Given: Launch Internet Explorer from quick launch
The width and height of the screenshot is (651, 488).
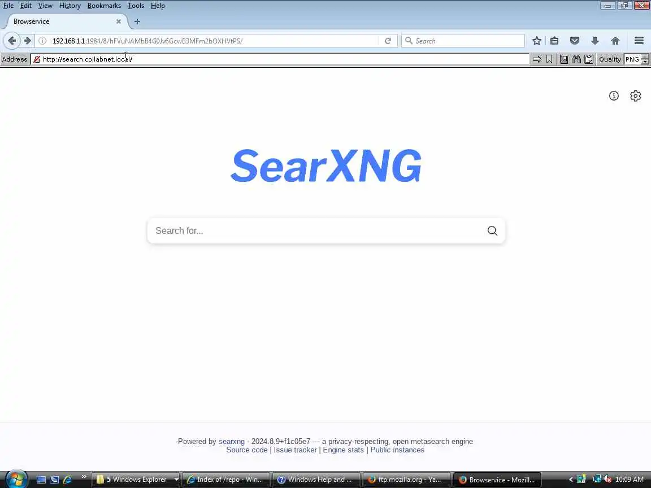Looking at the screenshot, I should pyautogui.click(x=67, y=480).
